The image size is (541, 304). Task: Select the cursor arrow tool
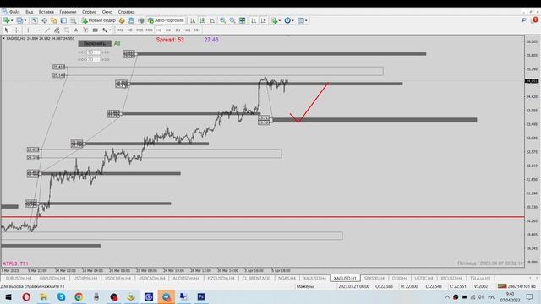tap(6, 30)
